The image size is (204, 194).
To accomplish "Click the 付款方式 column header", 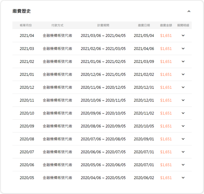I will (x=57, y=25).
